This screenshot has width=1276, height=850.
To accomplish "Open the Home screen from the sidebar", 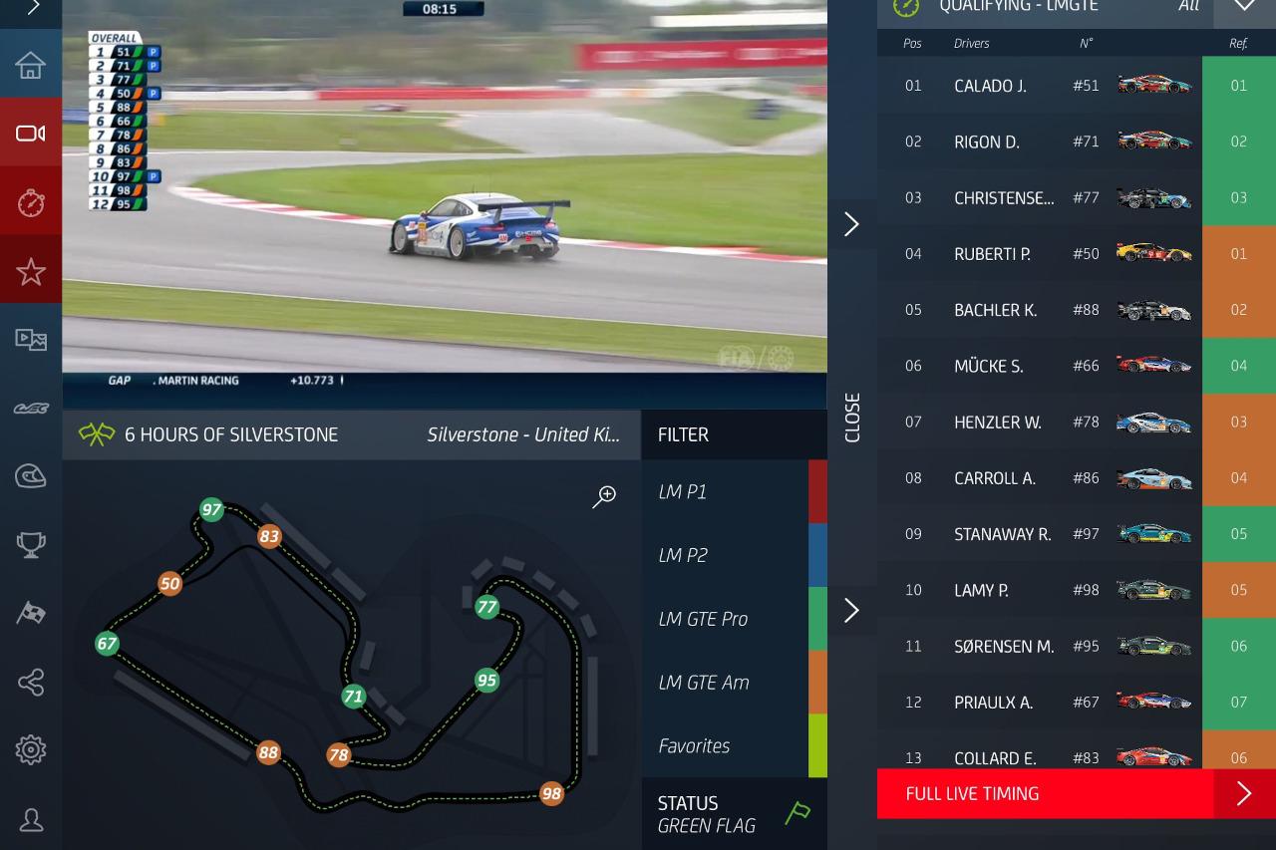I will 31,65.
